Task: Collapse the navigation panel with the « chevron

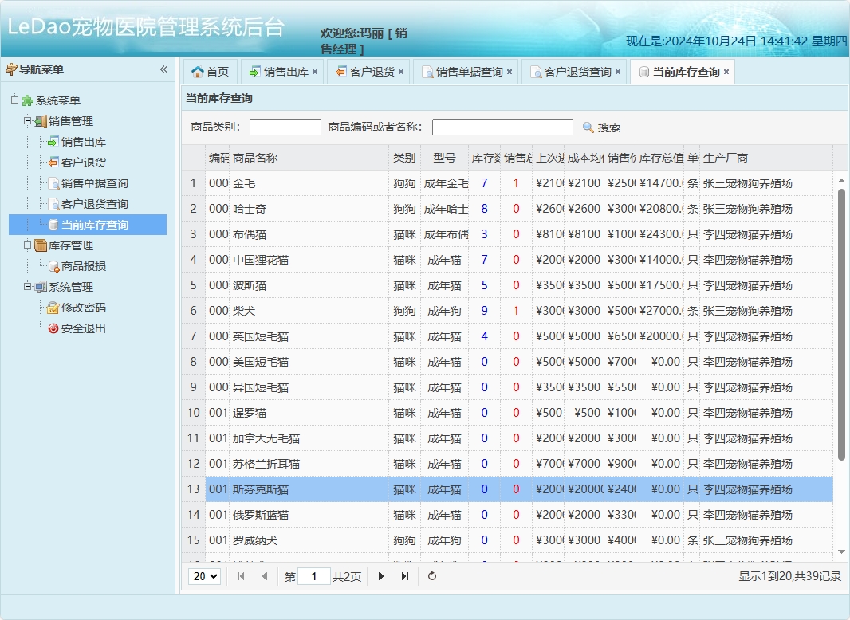Action: [x=164, y=69]
